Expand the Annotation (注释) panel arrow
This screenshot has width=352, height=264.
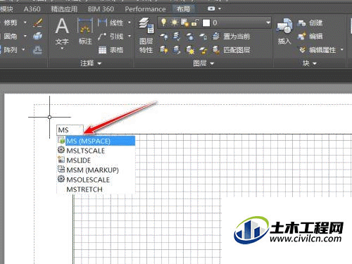pyautogui.click(x=99, y=63)
